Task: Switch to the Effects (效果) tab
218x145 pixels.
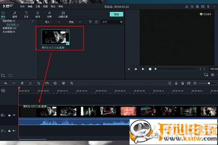Action: [x=49, y=15]
